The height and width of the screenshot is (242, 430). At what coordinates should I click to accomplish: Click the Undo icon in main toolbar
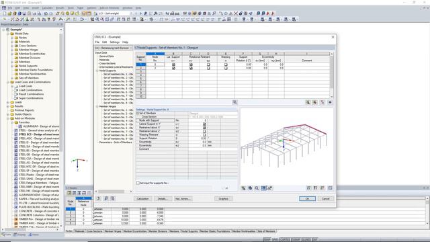coord(46,13)
